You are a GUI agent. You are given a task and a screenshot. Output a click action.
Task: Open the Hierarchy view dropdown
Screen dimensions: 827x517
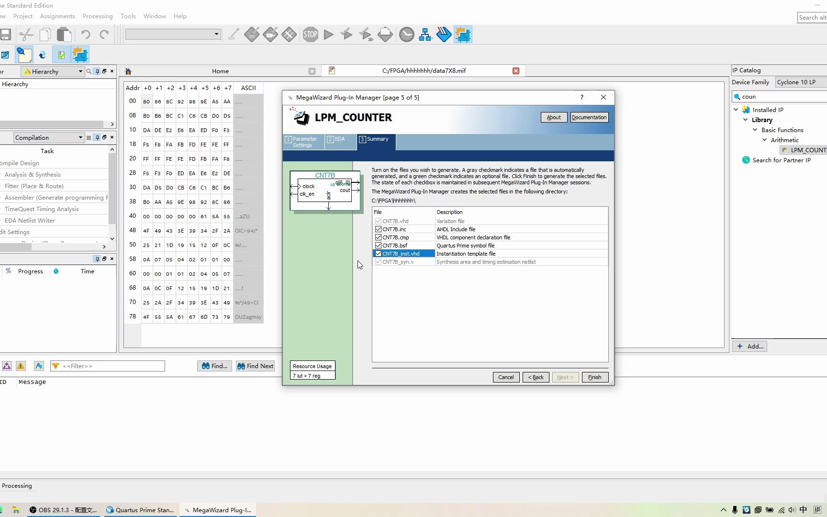pos(53,71)
